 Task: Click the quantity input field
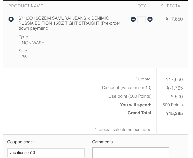(141, 19)
